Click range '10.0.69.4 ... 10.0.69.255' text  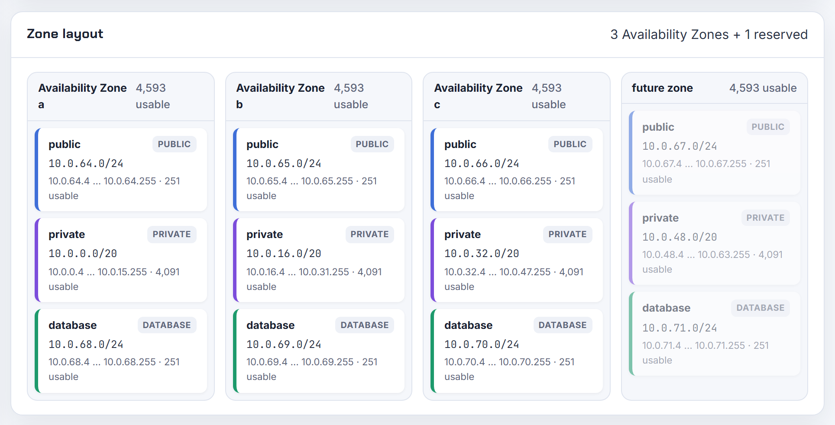coord(300,362)
